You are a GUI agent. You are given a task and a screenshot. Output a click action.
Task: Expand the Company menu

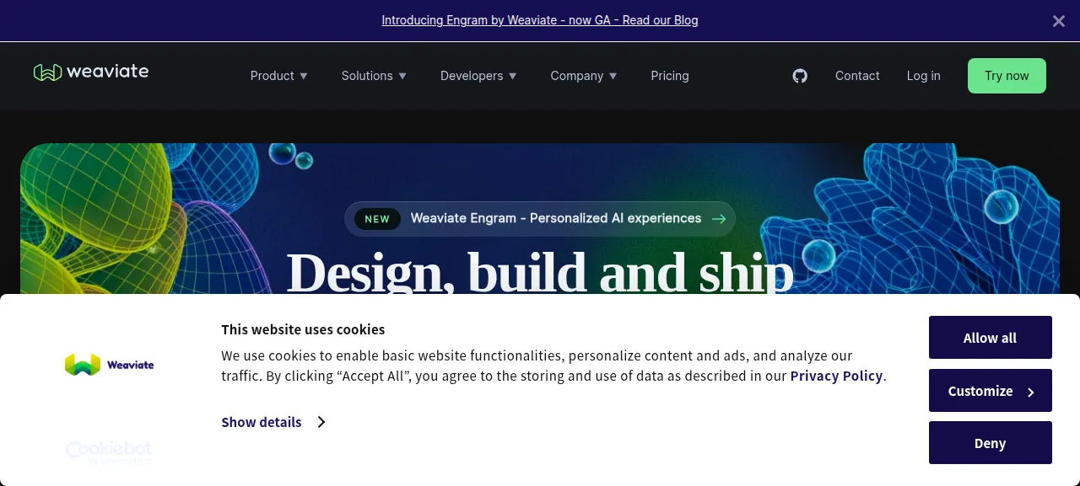pyautogui.click(x=584, y=76)
